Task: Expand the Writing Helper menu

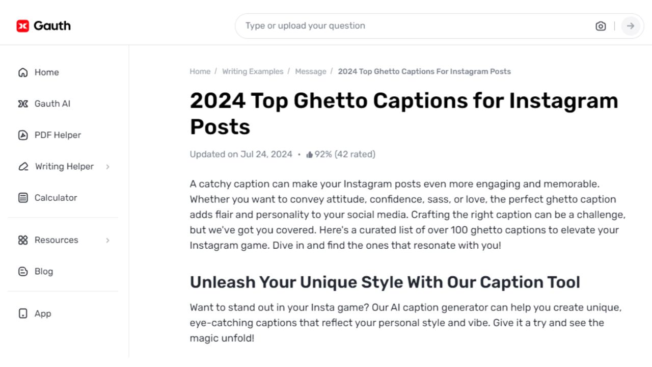Action: (64, 167)
